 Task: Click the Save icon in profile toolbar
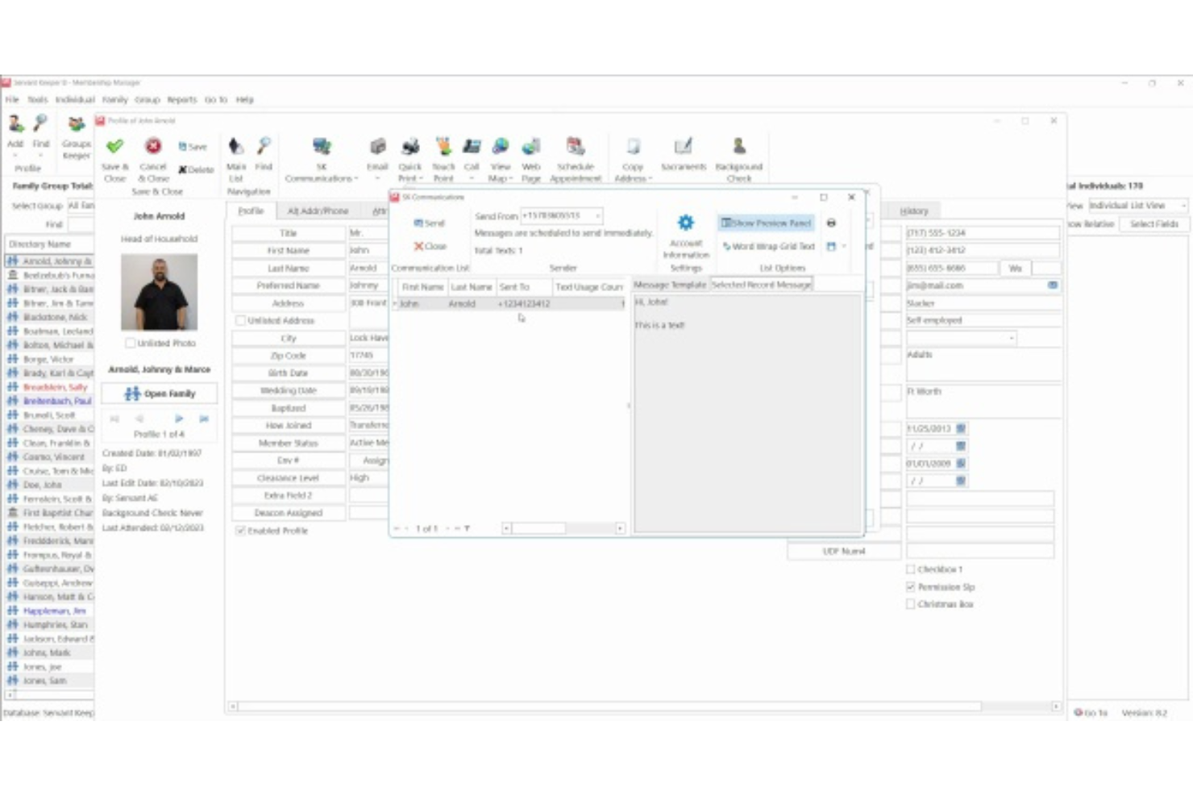(193, 147)
